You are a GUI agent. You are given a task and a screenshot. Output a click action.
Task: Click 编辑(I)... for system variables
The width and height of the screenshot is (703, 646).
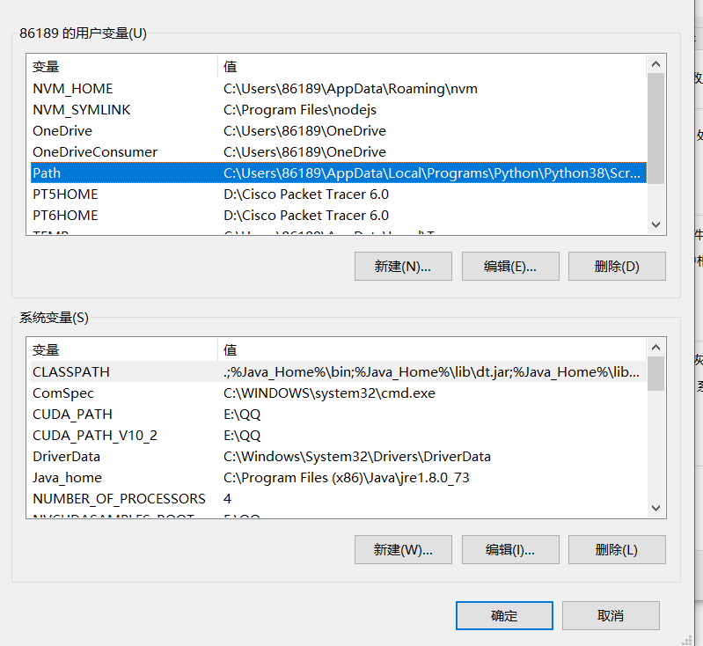510,549
